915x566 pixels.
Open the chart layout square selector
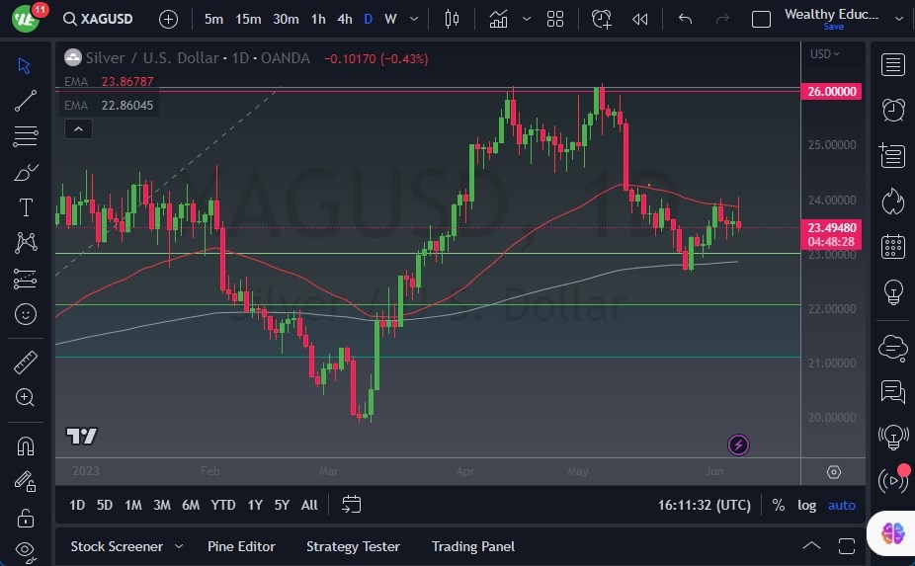761,19
